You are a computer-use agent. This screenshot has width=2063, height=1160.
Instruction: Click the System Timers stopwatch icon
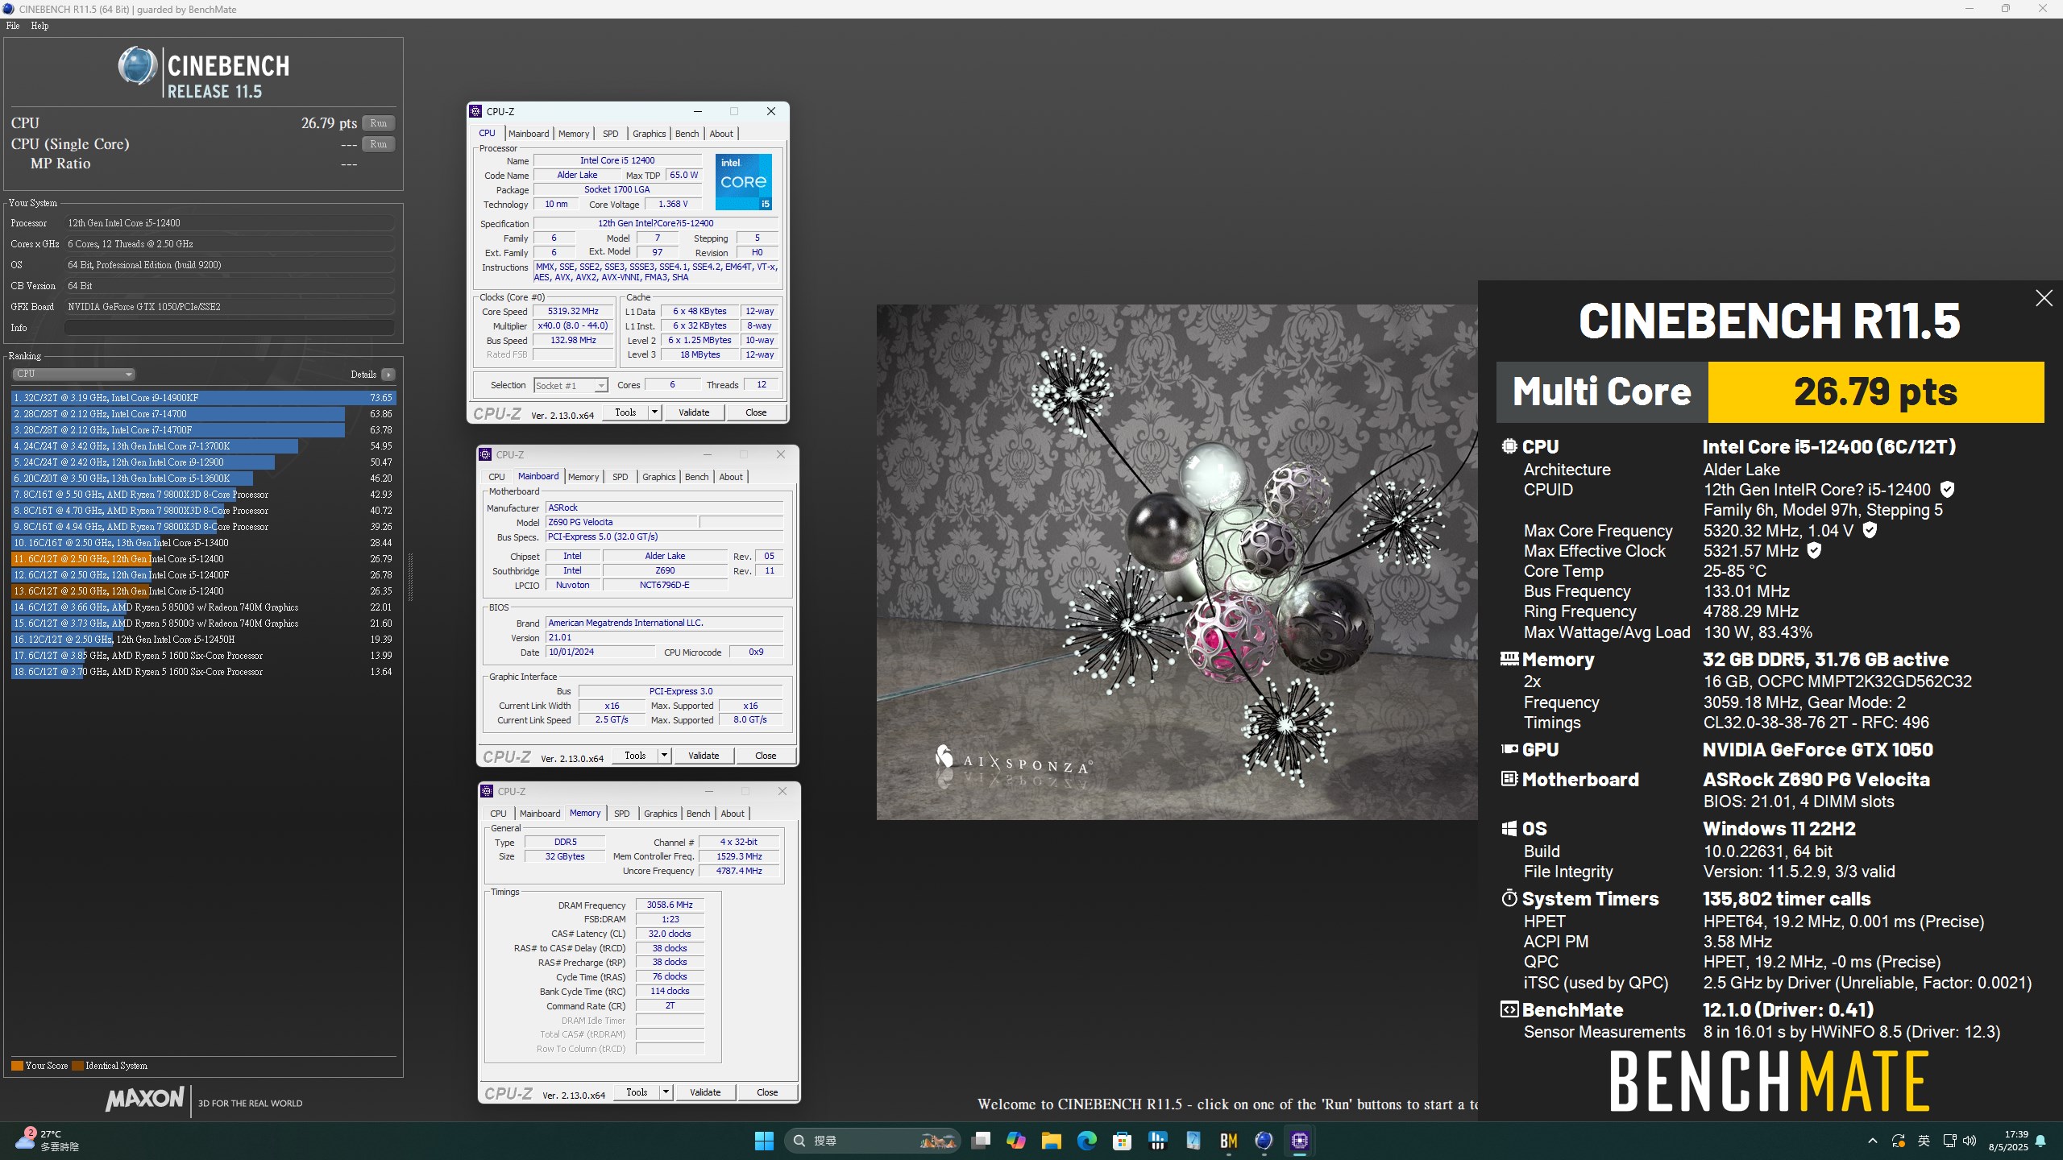click(1509, 898)
